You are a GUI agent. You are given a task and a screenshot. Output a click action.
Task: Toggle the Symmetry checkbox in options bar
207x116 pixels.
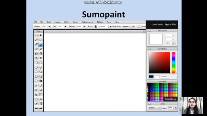click(139, 26)
